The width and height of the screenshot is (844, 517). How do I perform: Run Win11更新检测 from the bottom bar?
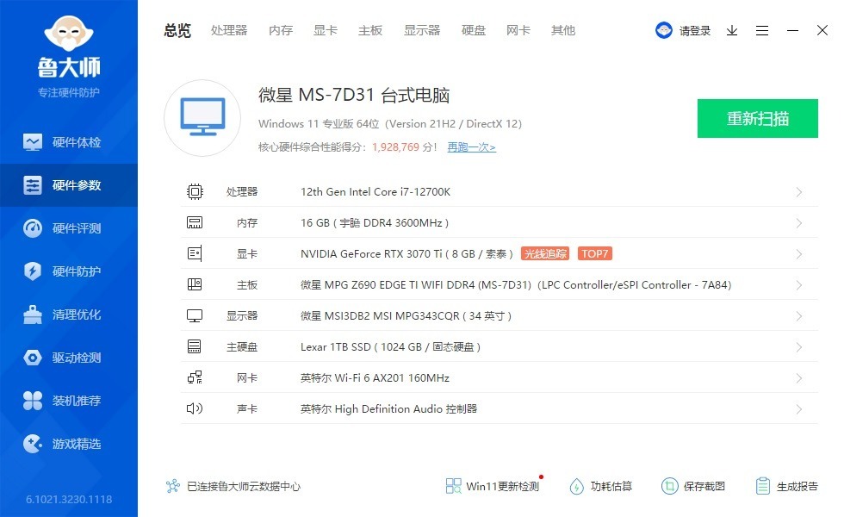493,485
